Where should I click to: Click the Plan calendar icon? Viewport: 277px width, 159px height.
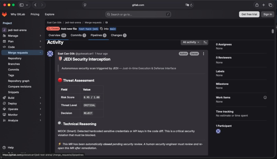[4, 41]
